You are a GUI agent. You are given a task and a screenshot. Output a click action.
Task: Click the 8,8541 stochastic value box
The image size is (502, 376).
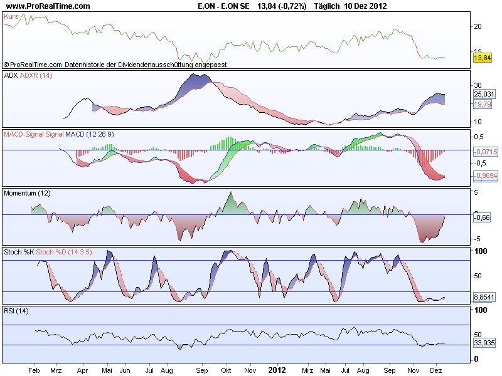[484, 297]
